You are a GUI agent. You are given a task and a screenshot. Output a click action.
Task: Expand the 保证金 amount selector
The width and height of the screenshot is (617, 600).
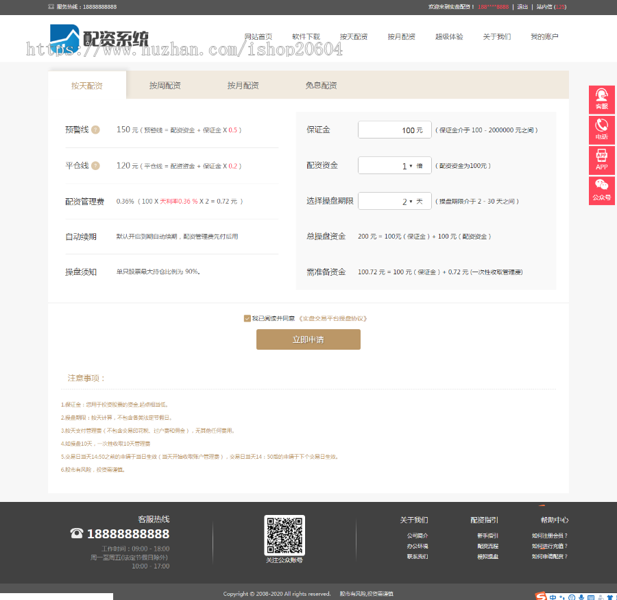[394, 129]
